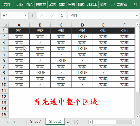Click vertical scrollbar down arrow
The image size is (140, 126).
(138, 116)
